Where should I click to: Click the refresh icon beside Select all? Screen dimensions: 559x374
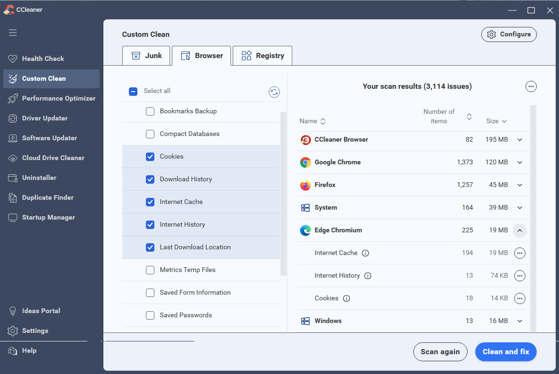pos(274,92)
